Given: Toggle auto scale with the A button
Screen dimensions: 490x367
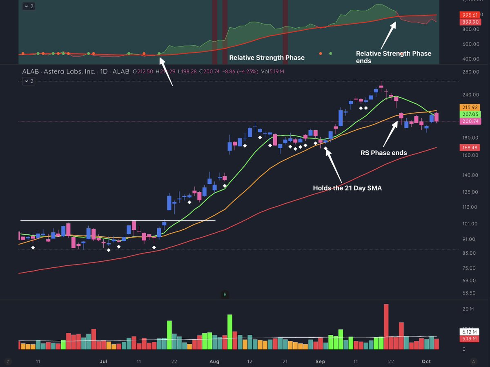Looking at the screenshot, I should [x=473, y=361].
